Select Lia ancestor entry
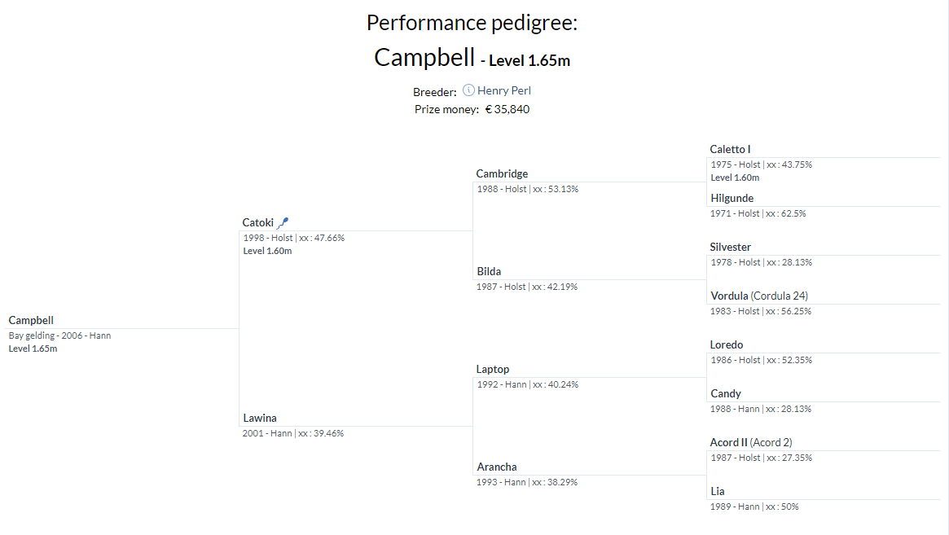The width and height of the screenshot is (949, 535). 717,491
